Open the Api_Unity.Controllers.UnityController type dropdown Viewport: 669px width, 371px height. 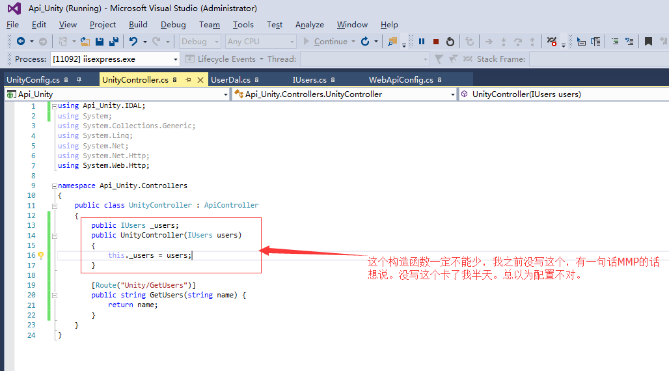pos(344,94)
